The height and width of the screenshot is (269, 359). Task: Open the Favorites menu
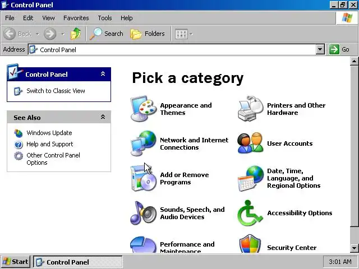(76, 18)
